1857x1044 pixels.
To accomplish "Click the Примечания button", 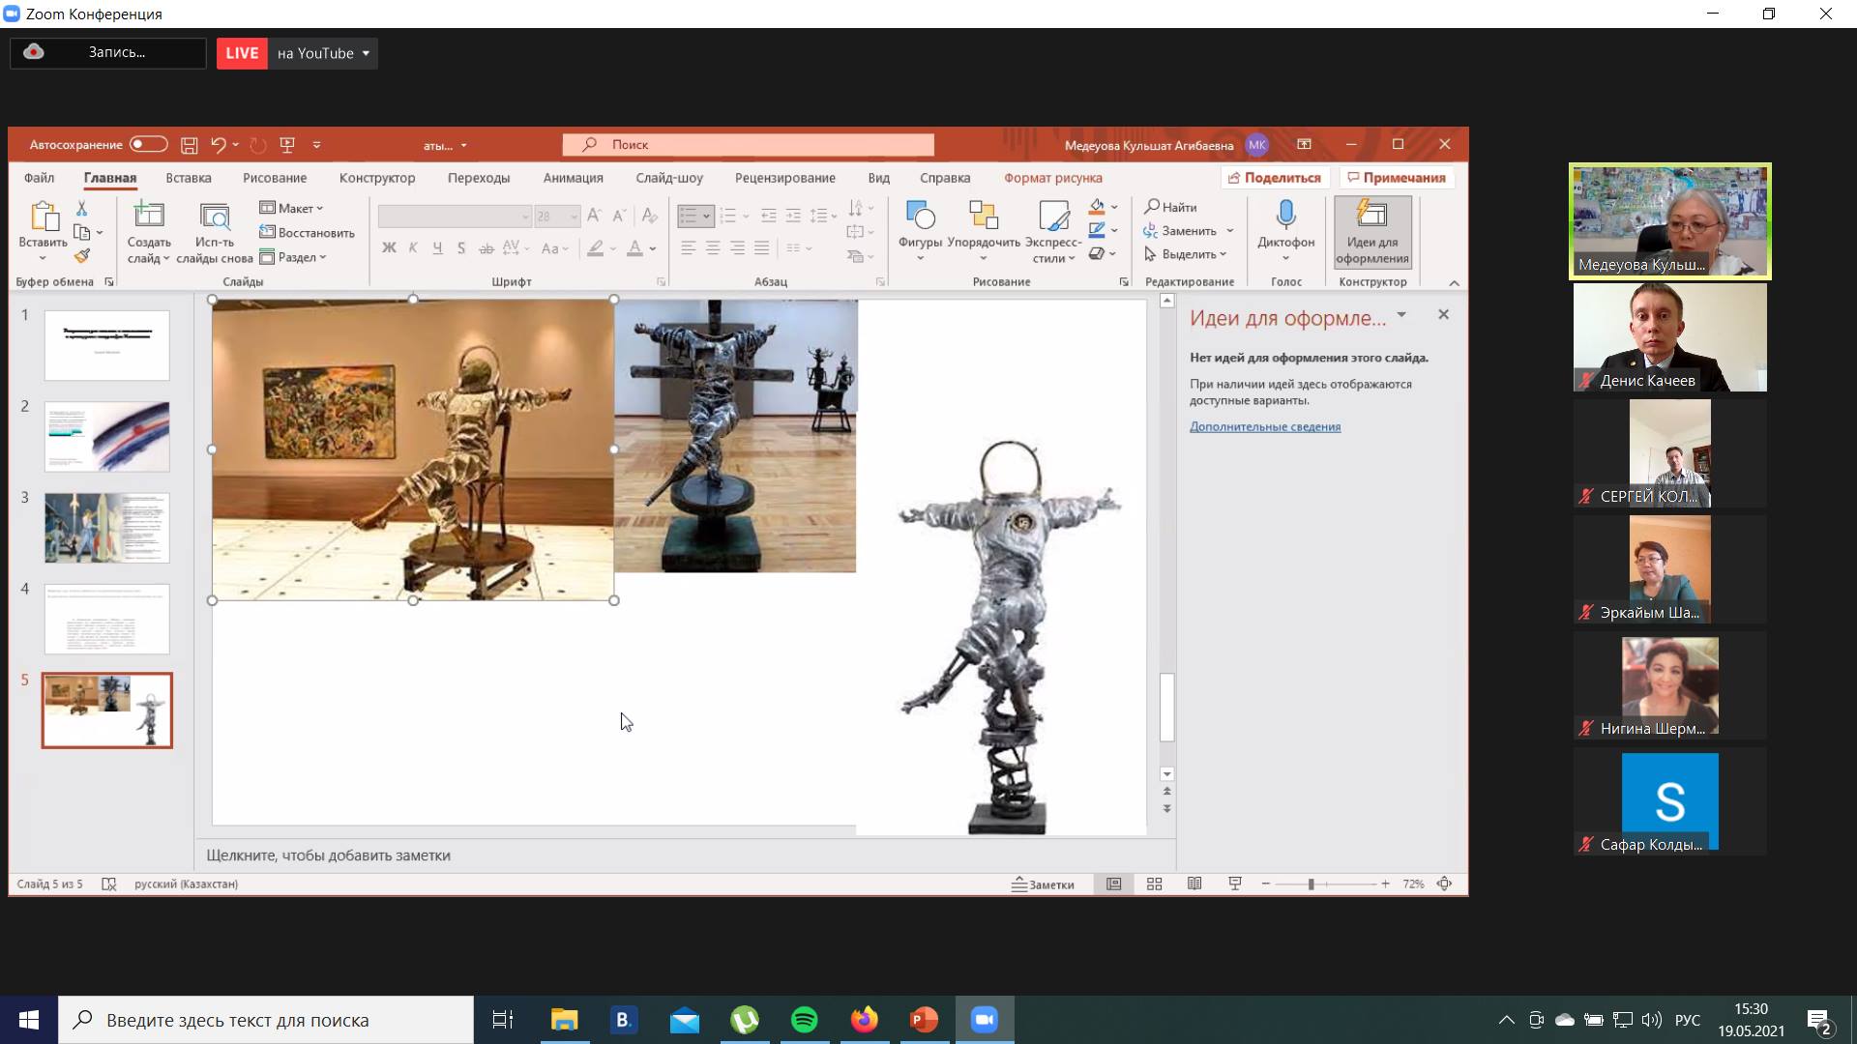I will [1397, 178].
